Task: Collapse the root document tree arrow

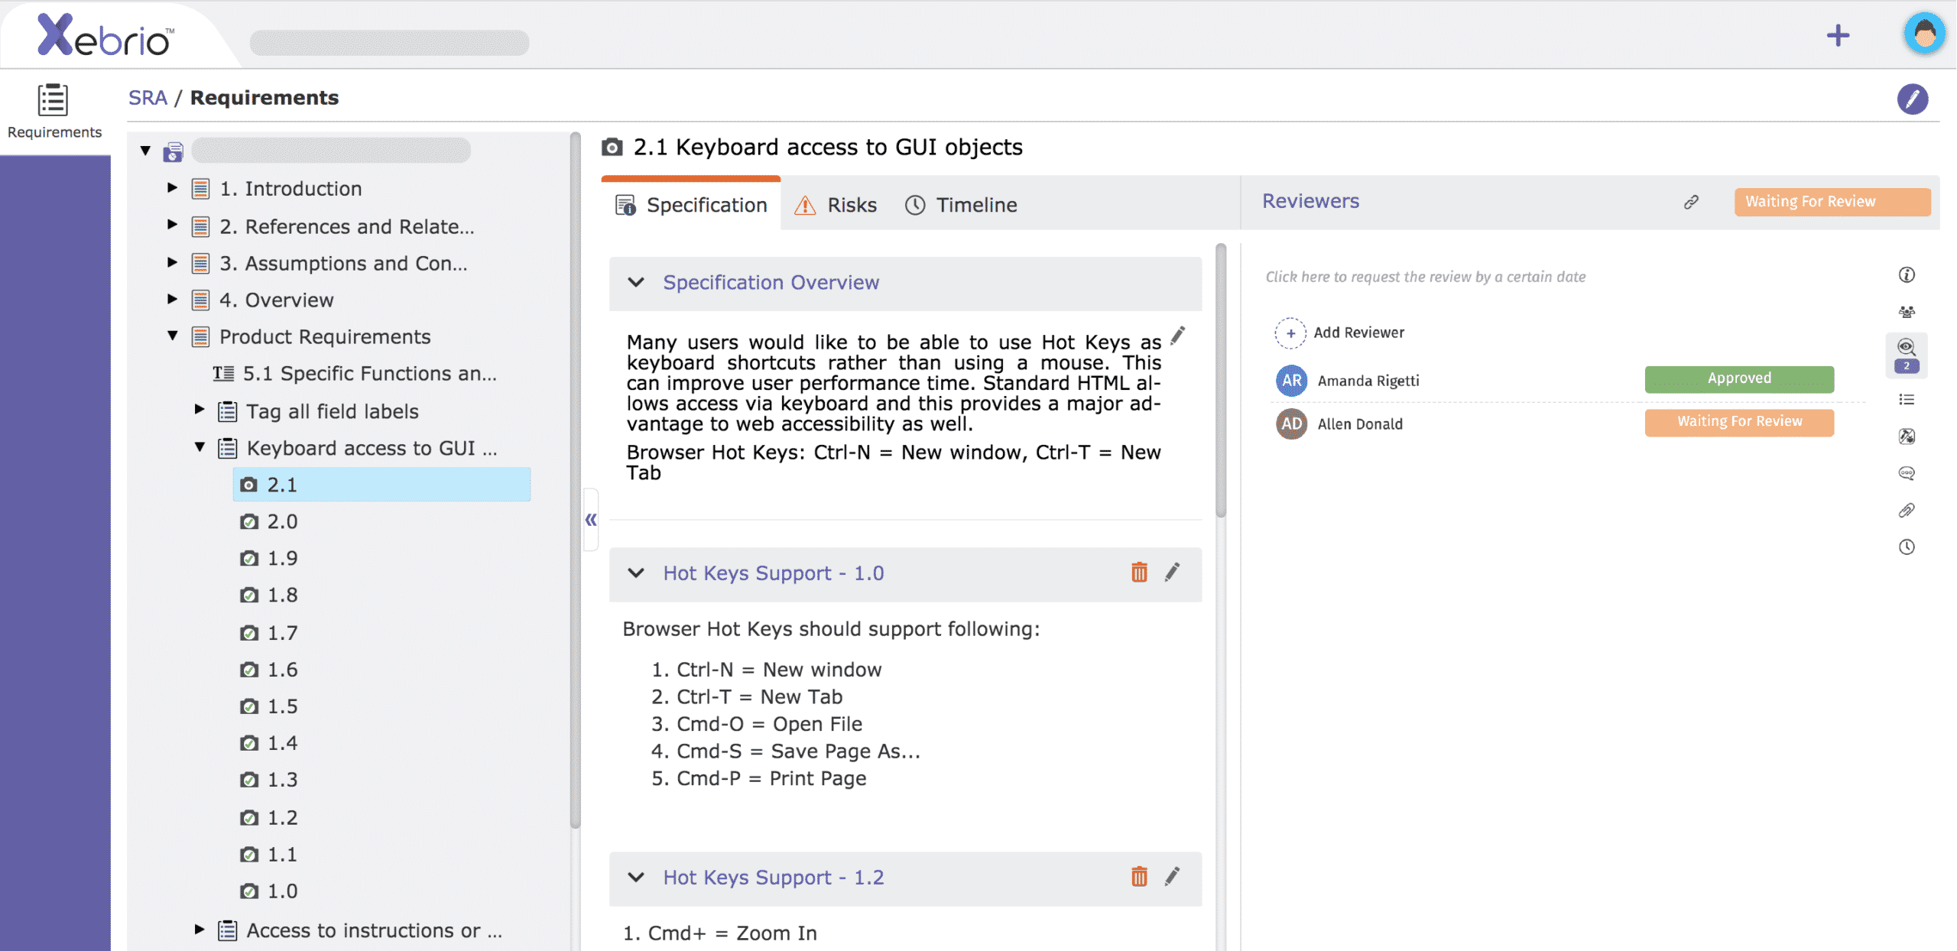Action: pyautogui.click(x=145, y=151)
